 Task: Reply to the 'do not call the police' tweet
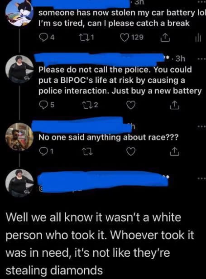pyautogui.click(x=47, y=105)
